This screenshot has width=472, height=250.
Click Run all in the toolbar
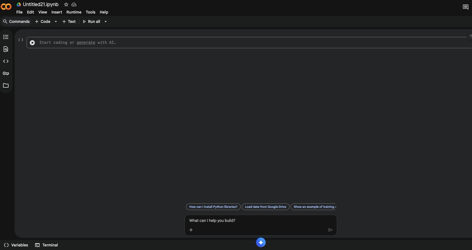click(x=91, y=22)
